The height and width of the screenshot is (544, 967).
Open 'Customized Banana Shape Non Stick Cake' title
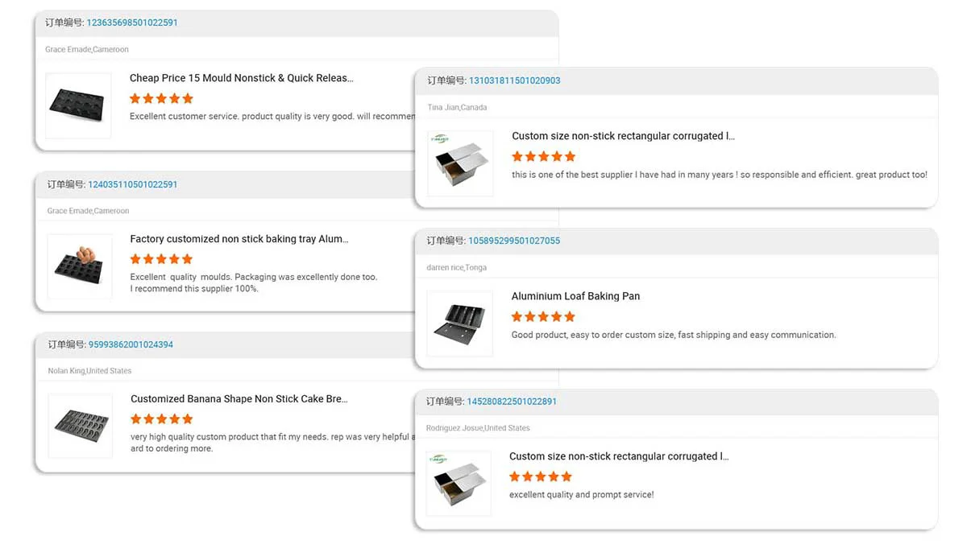[239, 399]
